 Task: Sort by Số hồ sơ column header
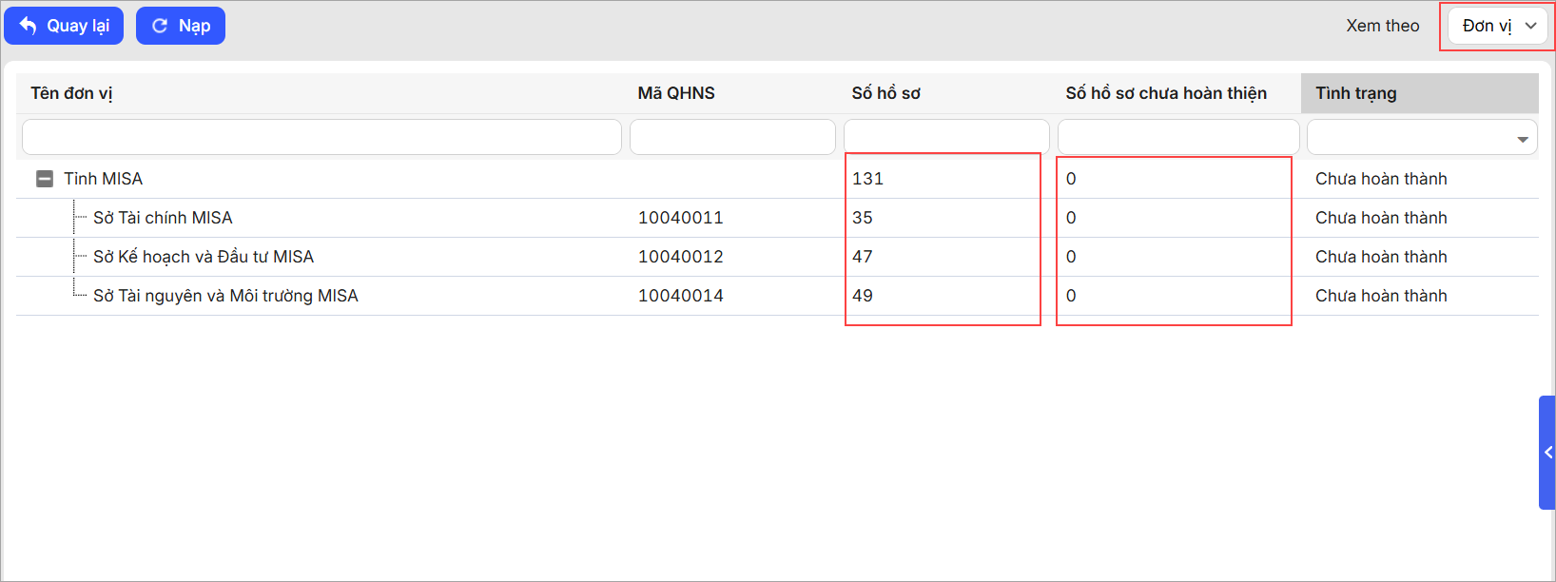[x=885, y=93]
